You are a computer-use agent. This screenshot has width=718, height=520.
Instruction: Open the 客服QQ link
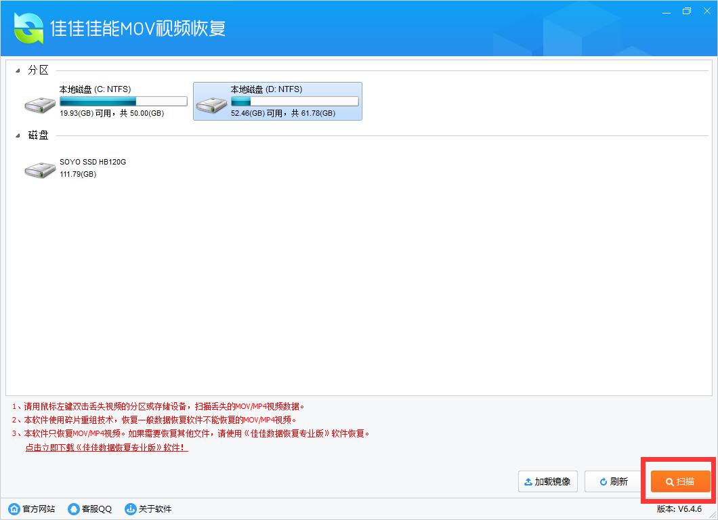tap(97, 508)
